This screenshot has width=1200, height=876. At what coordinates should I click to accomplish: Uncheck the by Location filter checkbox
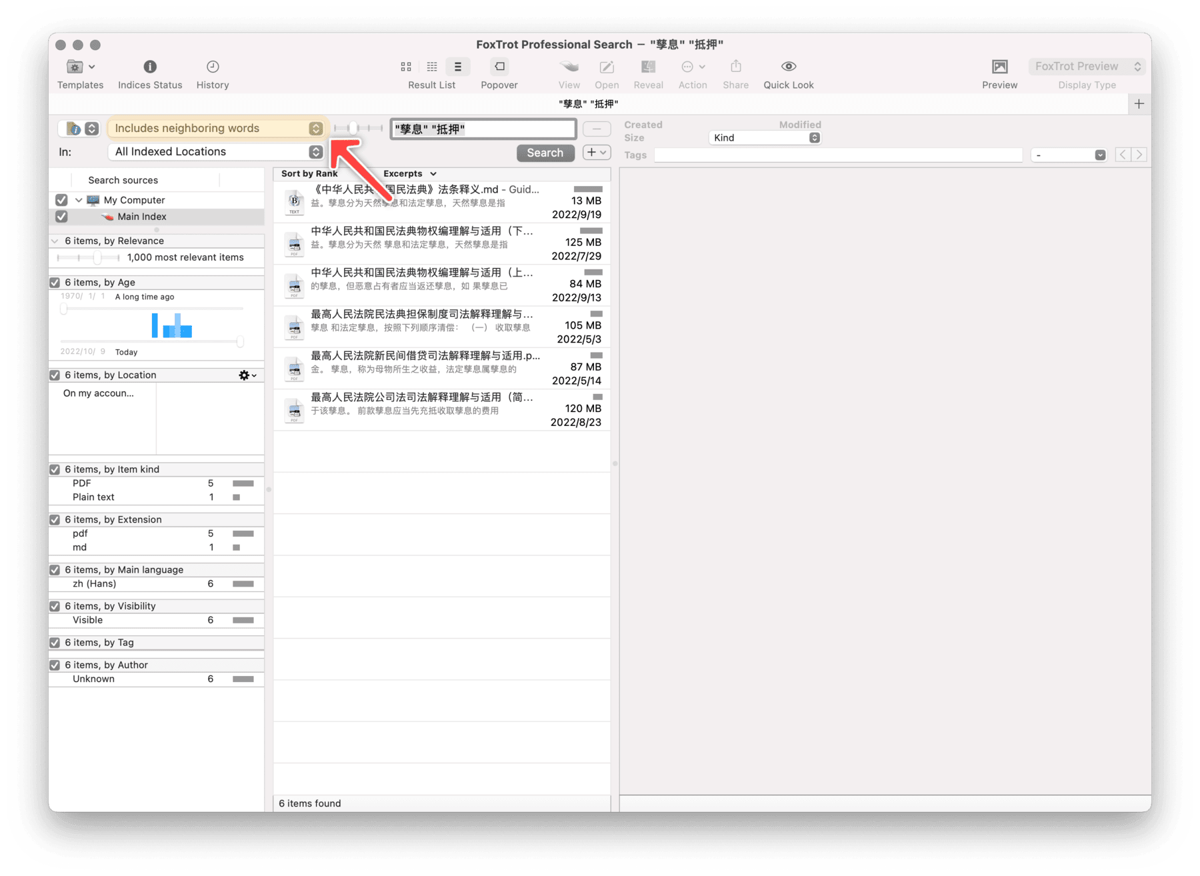click(55, 375)
